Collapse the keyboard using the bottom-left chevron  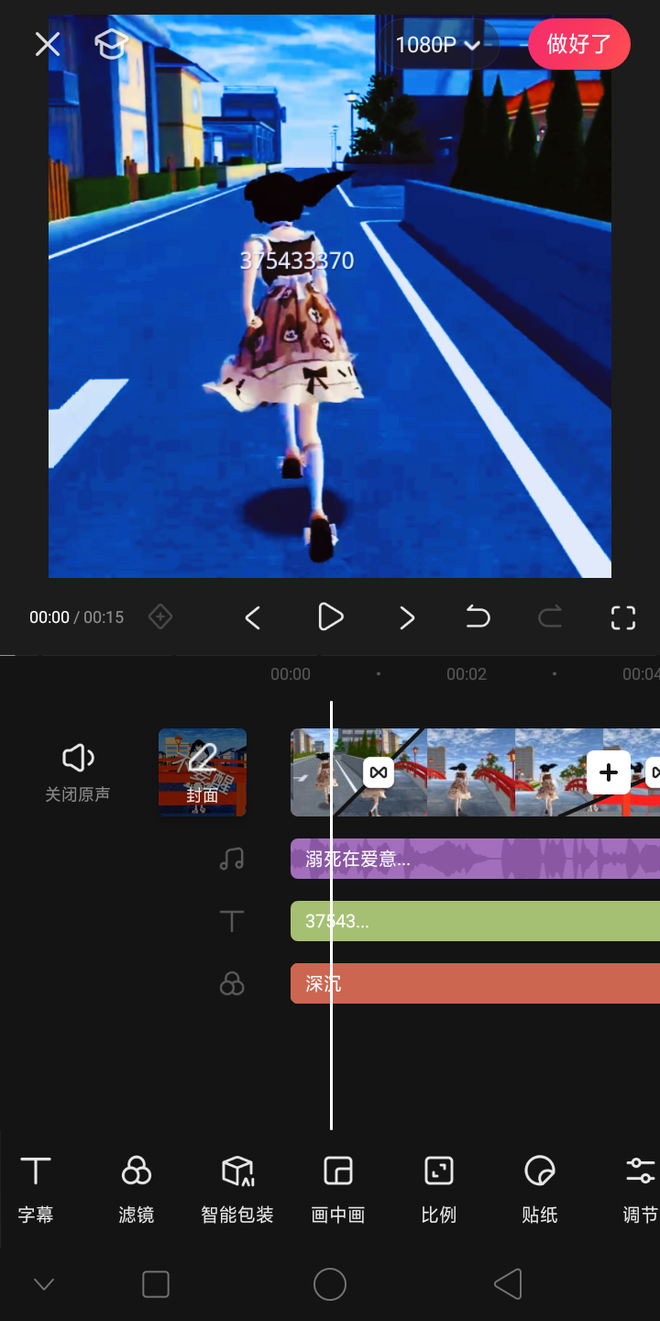pyautogui.click(x=44, y=1284)
